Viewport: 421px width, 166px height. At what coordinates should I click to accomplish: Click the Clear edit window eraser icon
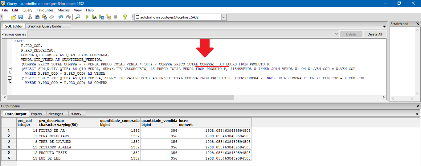pos(51,17)
